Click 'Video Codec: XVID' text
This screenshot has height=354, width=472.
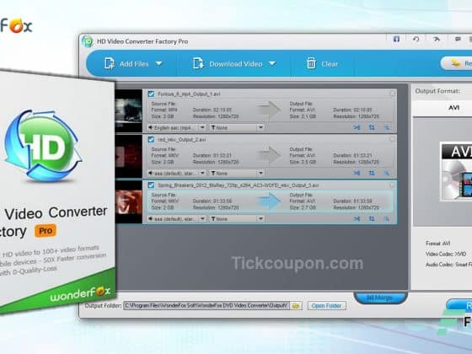tap(446, 254)
